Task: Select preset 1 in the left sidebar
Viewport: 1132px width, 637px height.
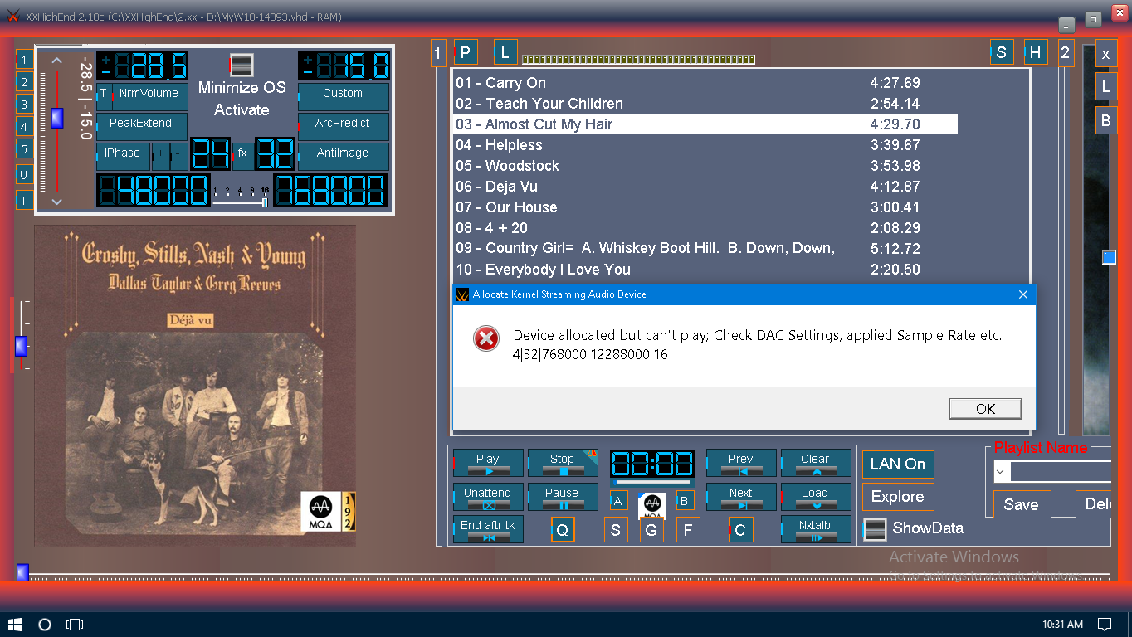Action: point(25,60)
